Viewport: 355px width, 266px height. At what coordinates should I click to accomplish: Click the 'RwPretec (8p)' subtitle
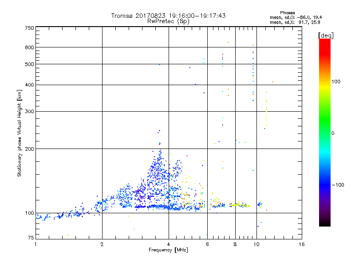[168, 21]
